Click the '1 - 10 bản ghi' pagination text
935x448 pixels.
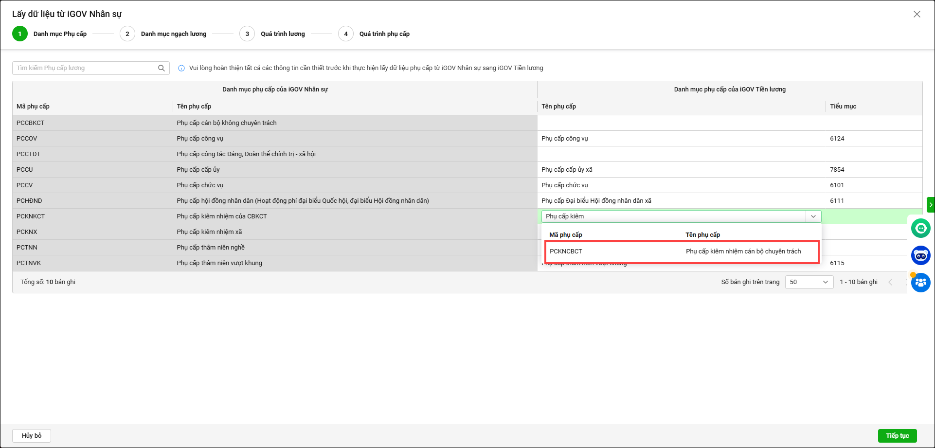tap(859, 282)
